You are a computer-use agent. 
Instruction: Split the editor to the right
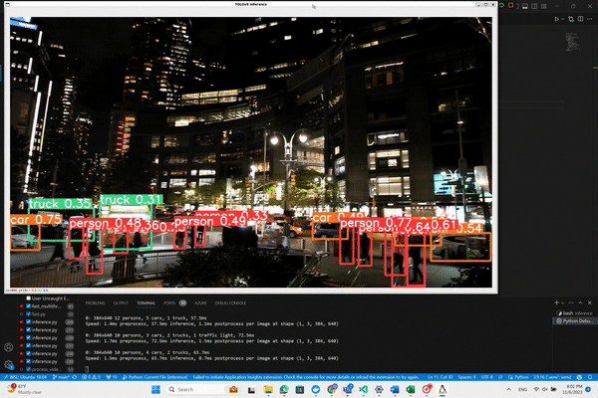pyautogui.click(x=580, y=19)
